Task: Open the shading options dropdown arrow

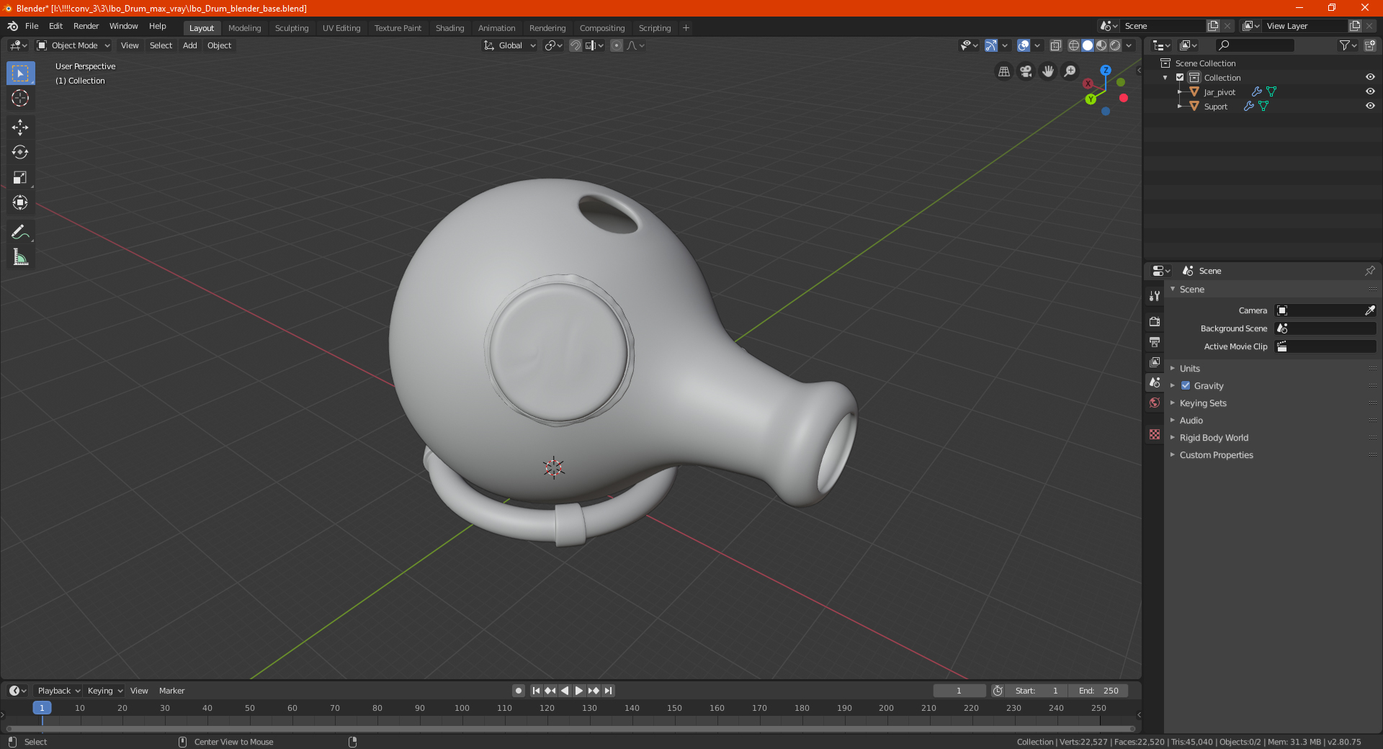Action: (1129, 45)
